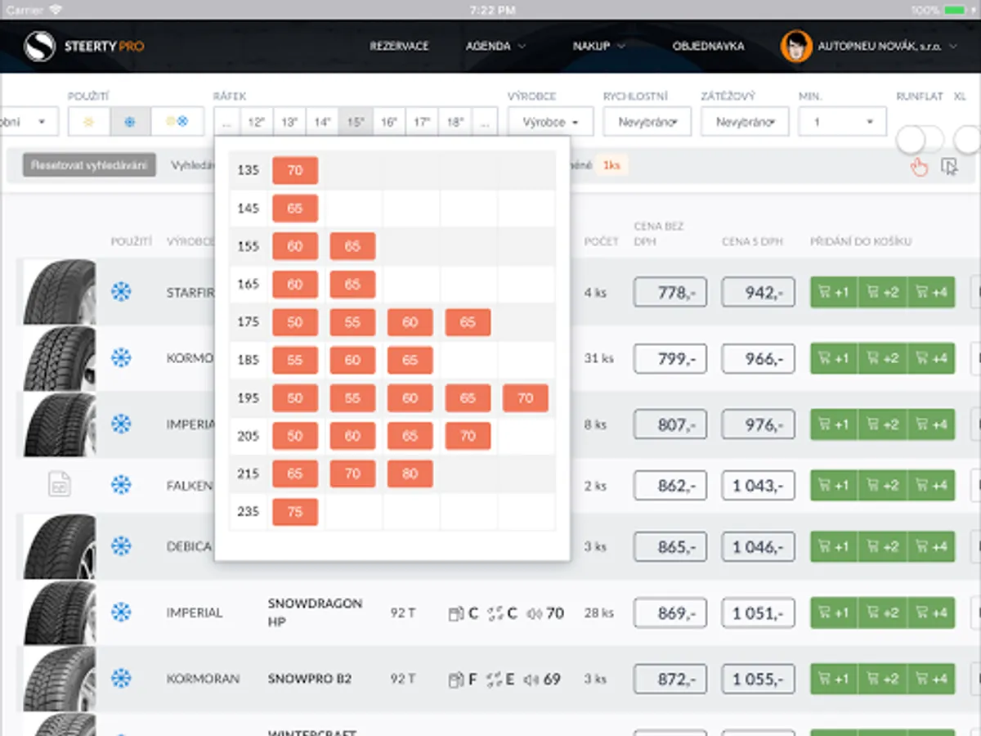
Task: Click noise level icon in Snowdragon HP row
Action: (533, 613)
